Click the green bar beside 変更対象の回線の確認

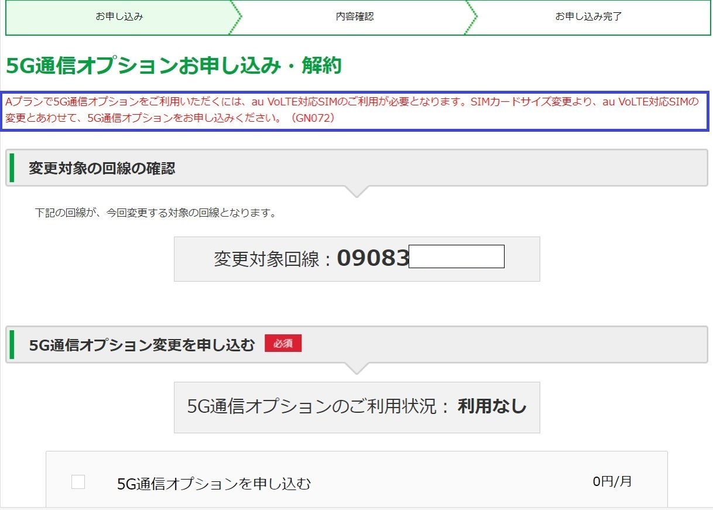coord(12,168)
